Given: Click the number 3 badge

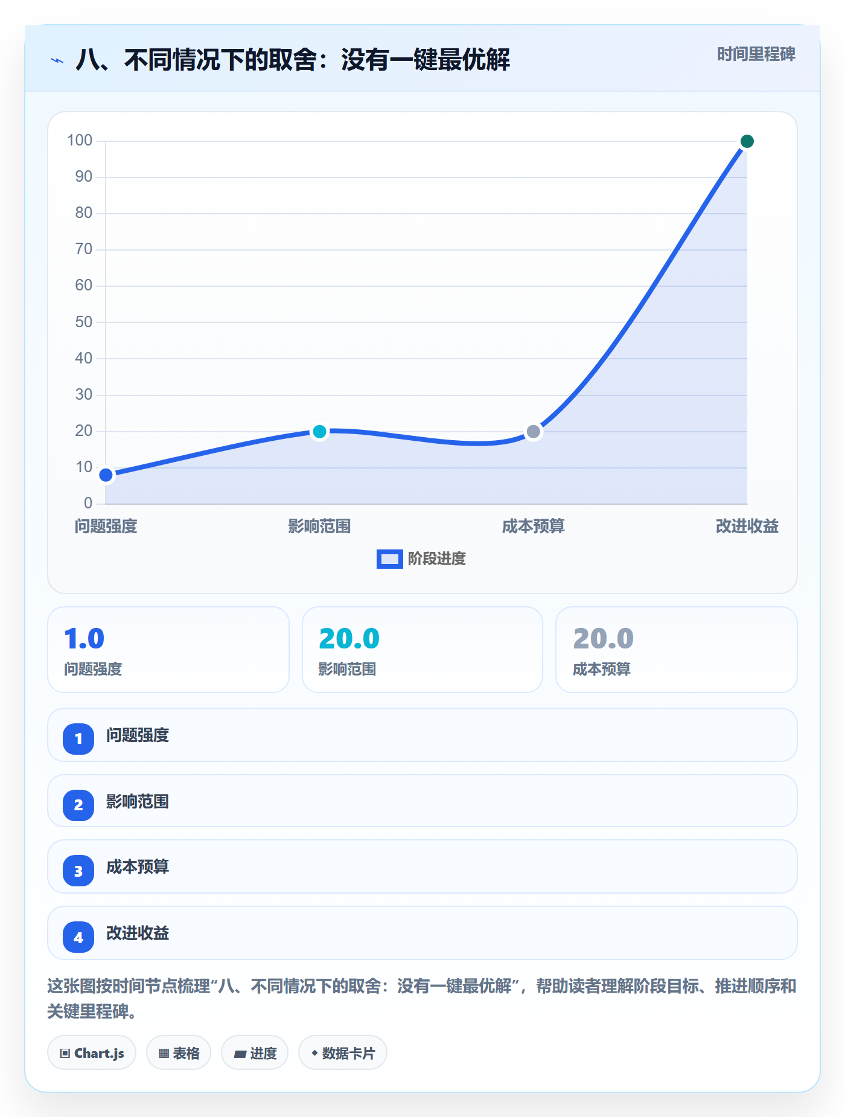Looking at the screenshot, I should 78,871.
